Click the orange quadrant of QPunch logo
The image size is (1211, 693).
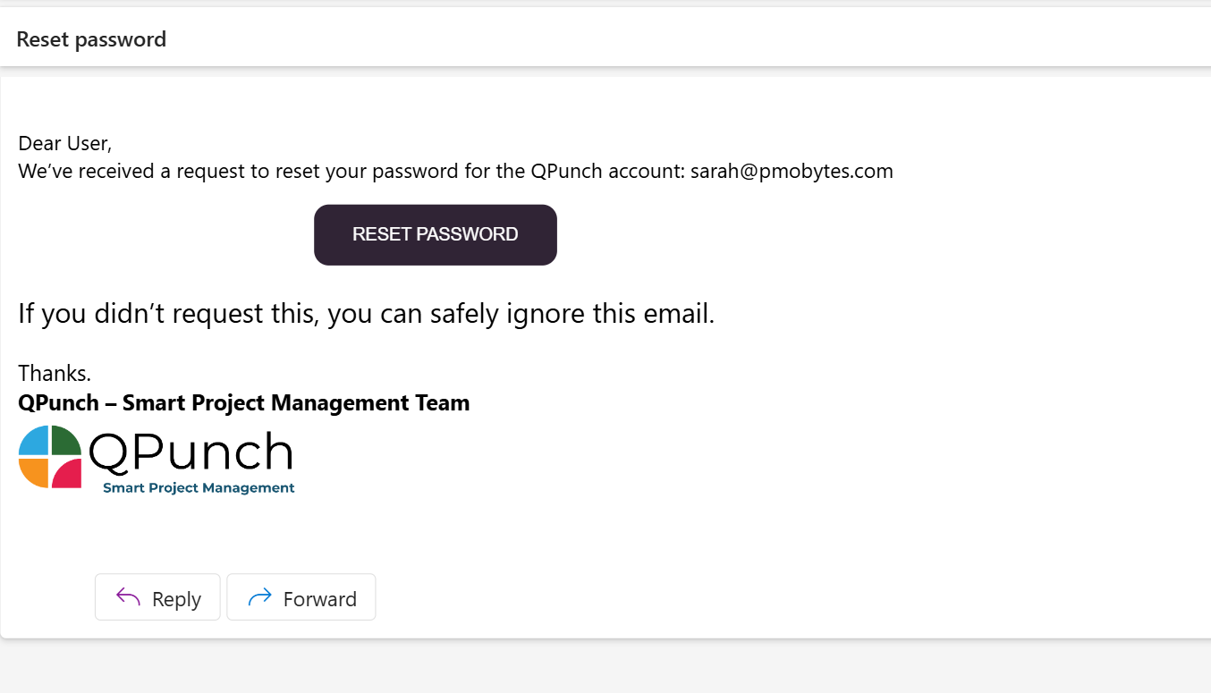[x=34, y=472]
